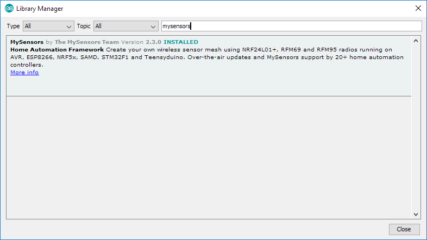Open the Topic filter dropdown

pos(126,26)
